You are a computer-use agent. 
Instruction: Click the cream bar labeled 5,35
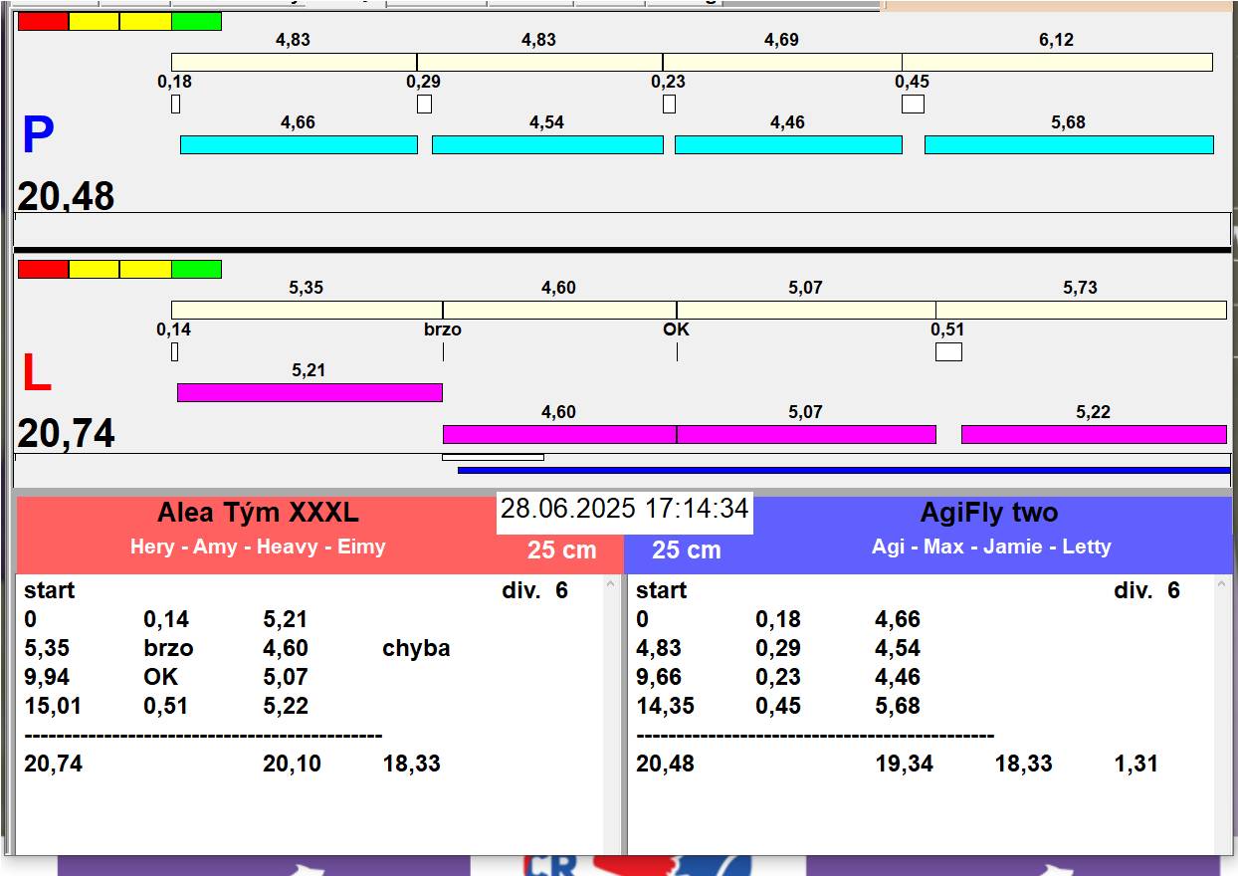307,310
